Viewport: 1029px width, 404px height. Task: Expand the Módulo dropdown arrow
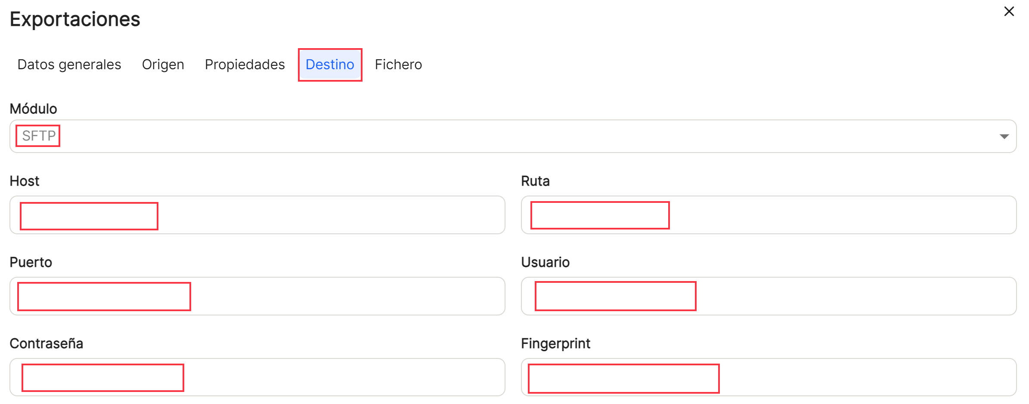[1004, 137]
